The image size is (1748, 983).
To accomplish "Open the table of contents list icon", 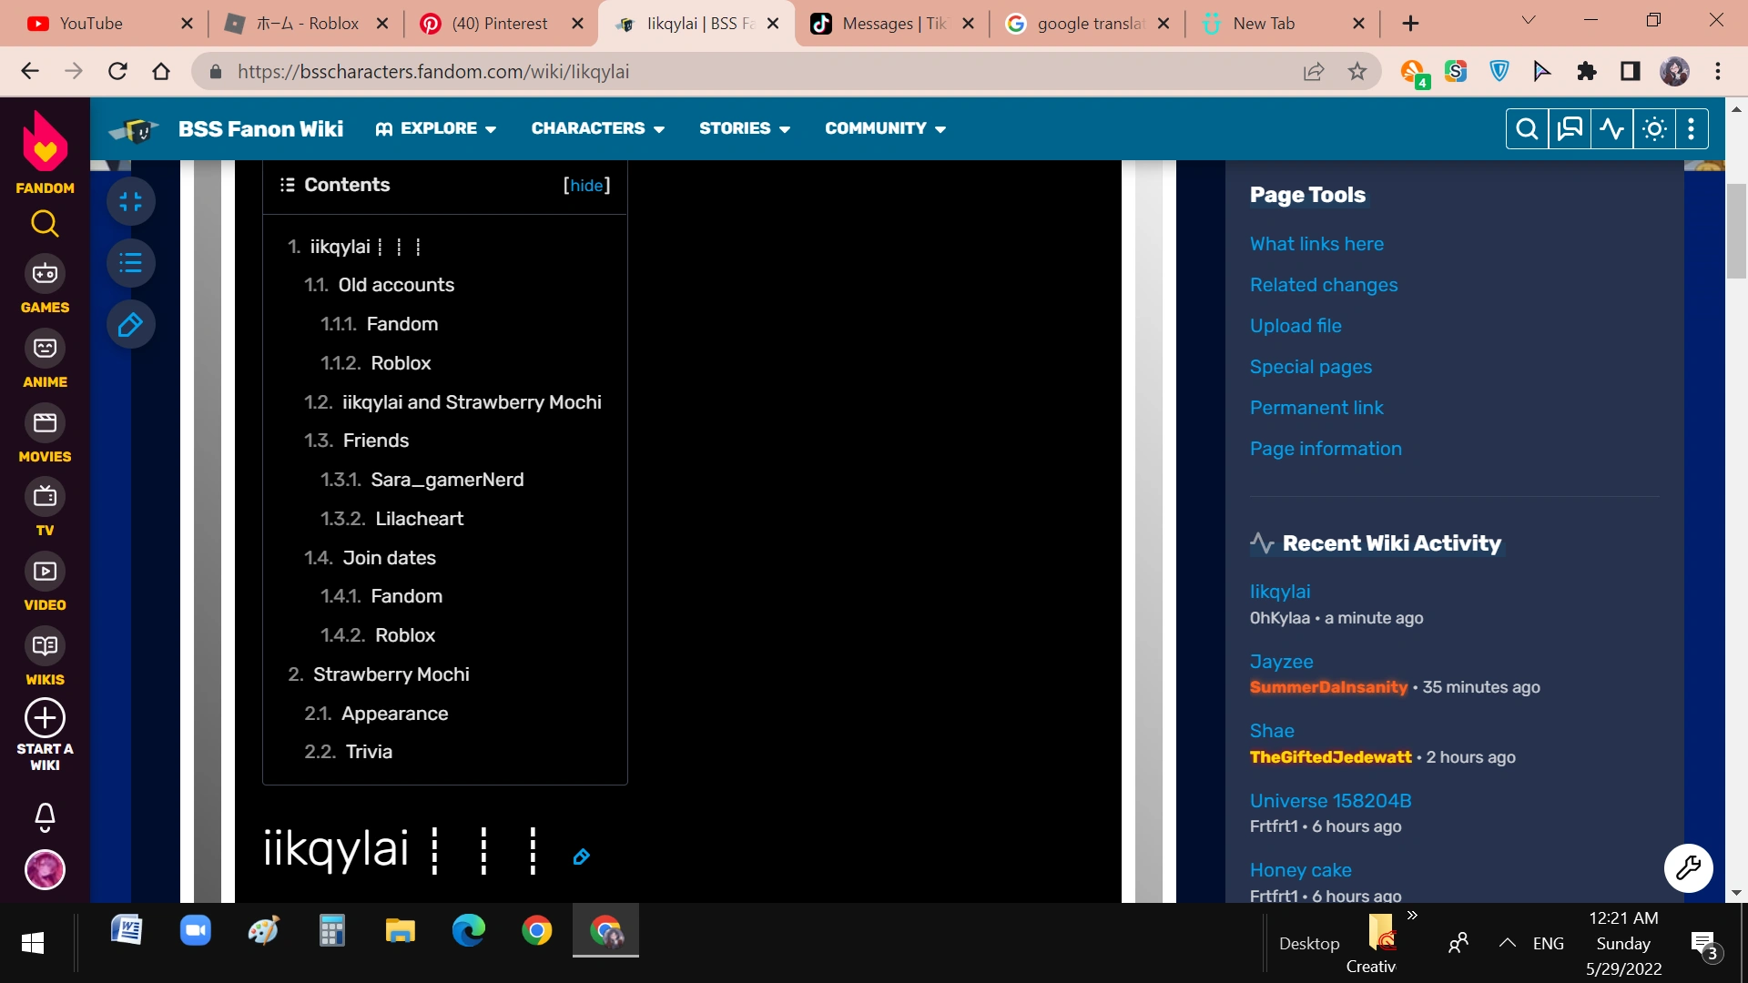I will pyautogui.click(x=131, y=264).
